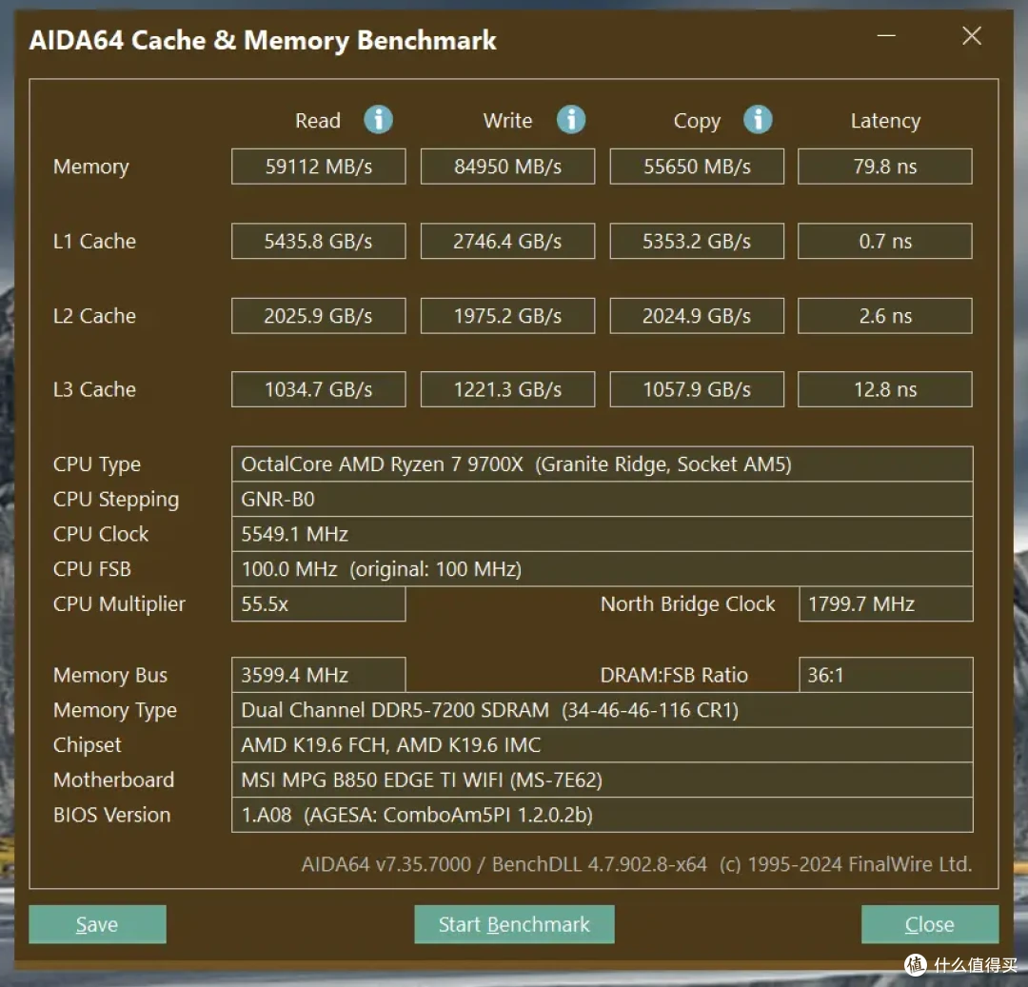Image resolution: width=1028 pixels, height=987 pixels.
Task: Click the info icon next to Copy
Action: coord(758,120)
